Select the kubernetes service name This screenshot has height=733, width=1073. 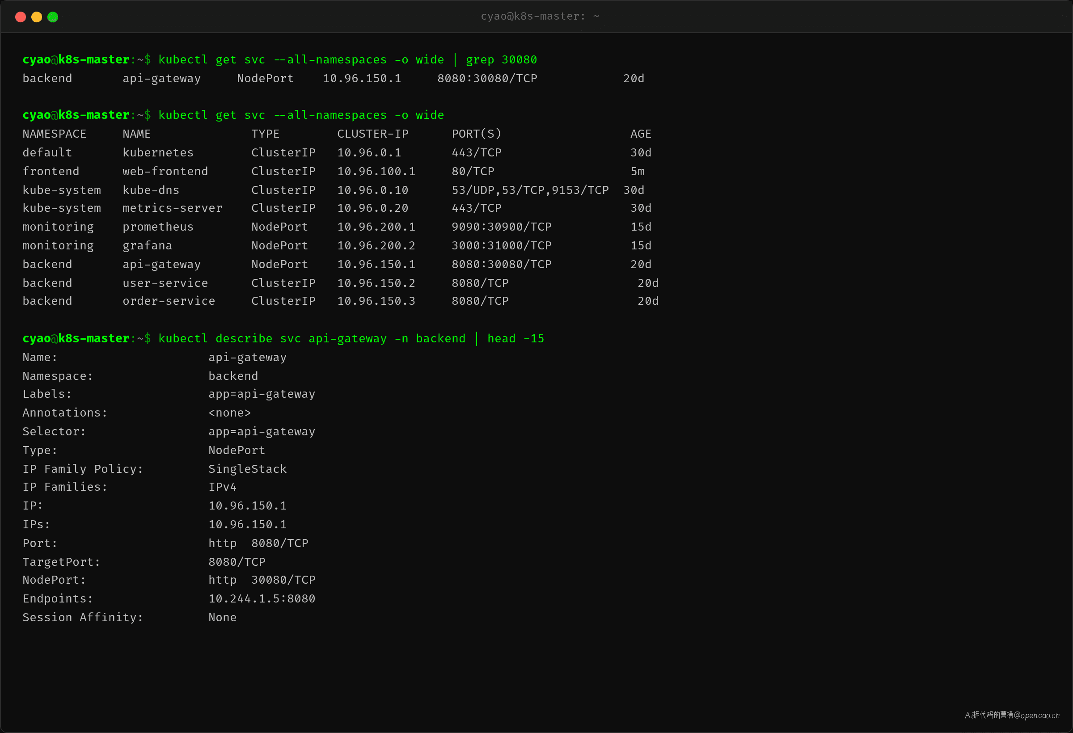158,152
